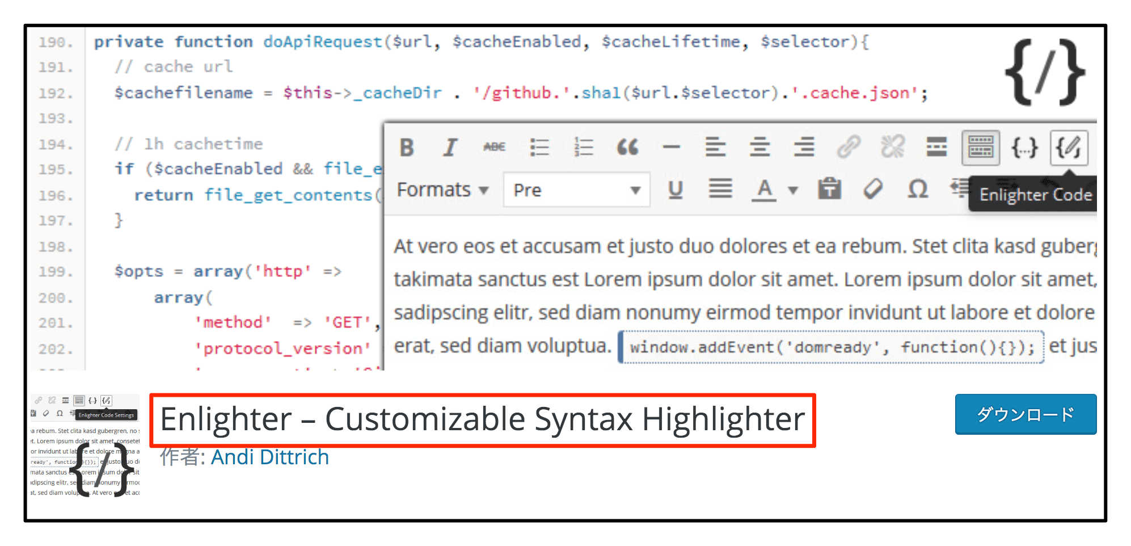Insert special character with omega icon
Viewport: 1131px width, 546px height.
[918, 188]
